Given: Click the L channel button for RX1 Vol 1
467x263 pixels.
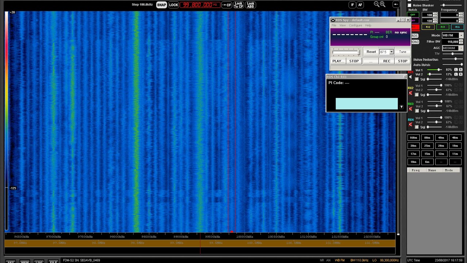Looking at the screenshot, I should click(x=456, y=70).
